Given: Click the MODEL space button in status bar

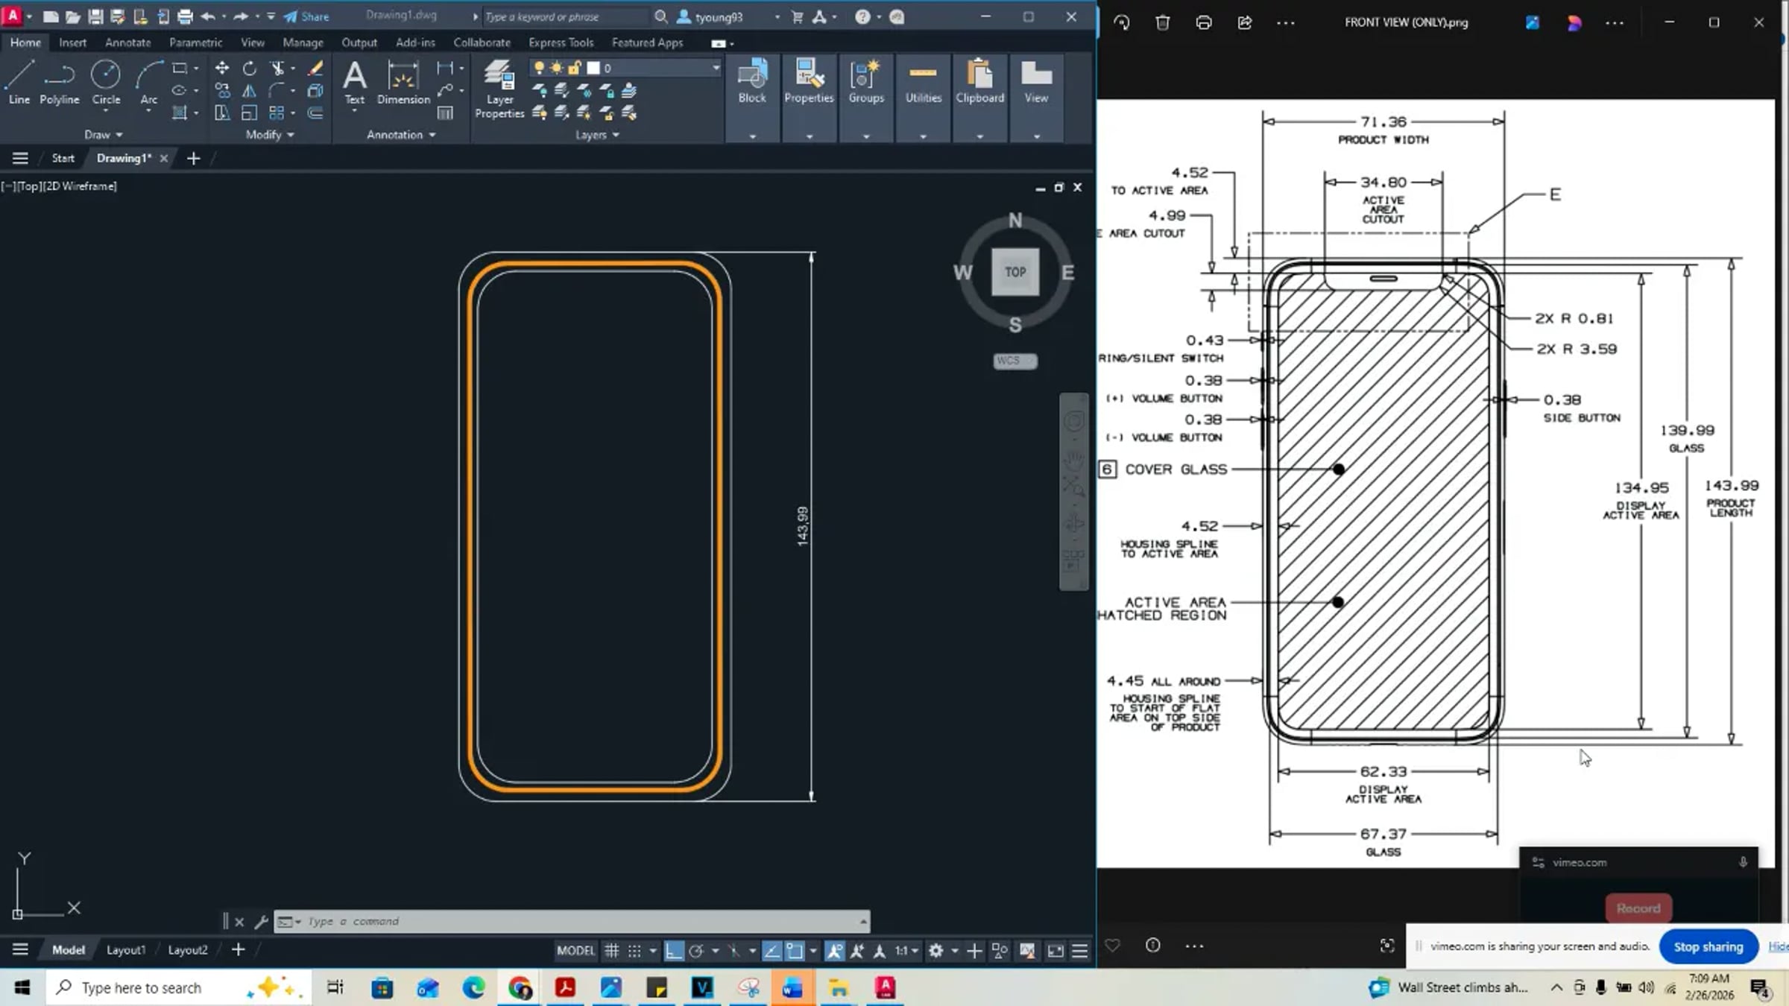Looking at the screenshot, I should (575, 950).
